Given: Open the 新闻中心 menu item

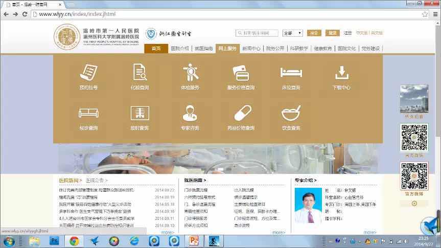Looking at the screenshot, I should point(251,48).
